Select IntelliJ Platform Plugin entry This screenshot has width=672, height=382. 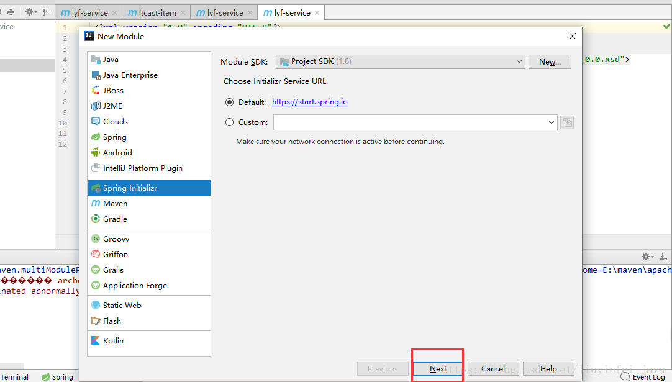(148, 168)
